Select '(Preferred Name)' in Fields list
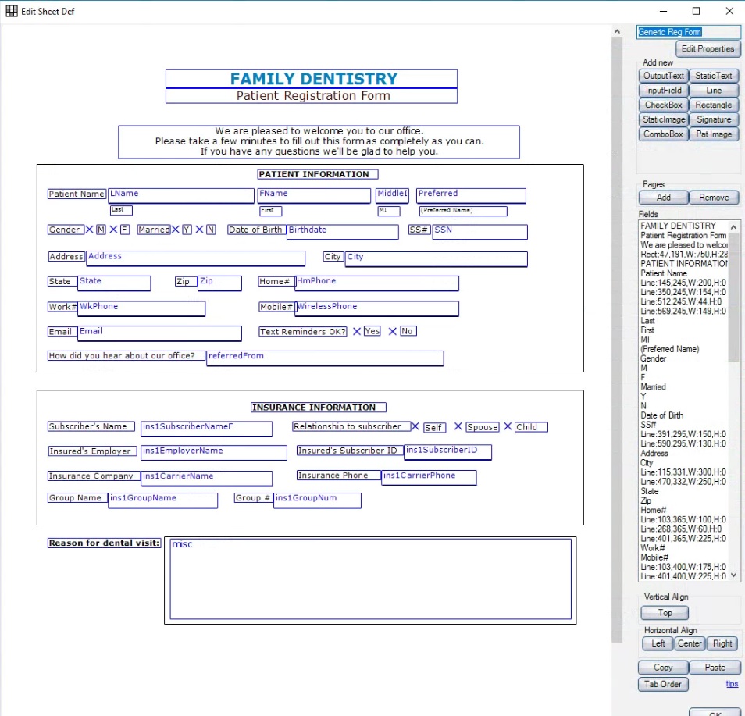The image size is (745, 716). point(669,349)
